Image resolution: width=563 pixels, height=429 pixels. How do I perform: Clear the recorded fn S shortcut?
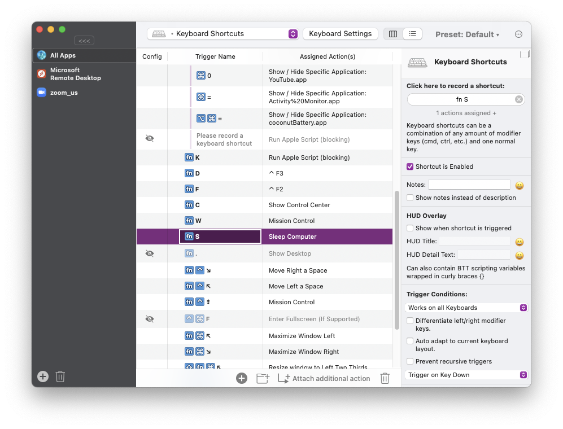tap(518, 99)
